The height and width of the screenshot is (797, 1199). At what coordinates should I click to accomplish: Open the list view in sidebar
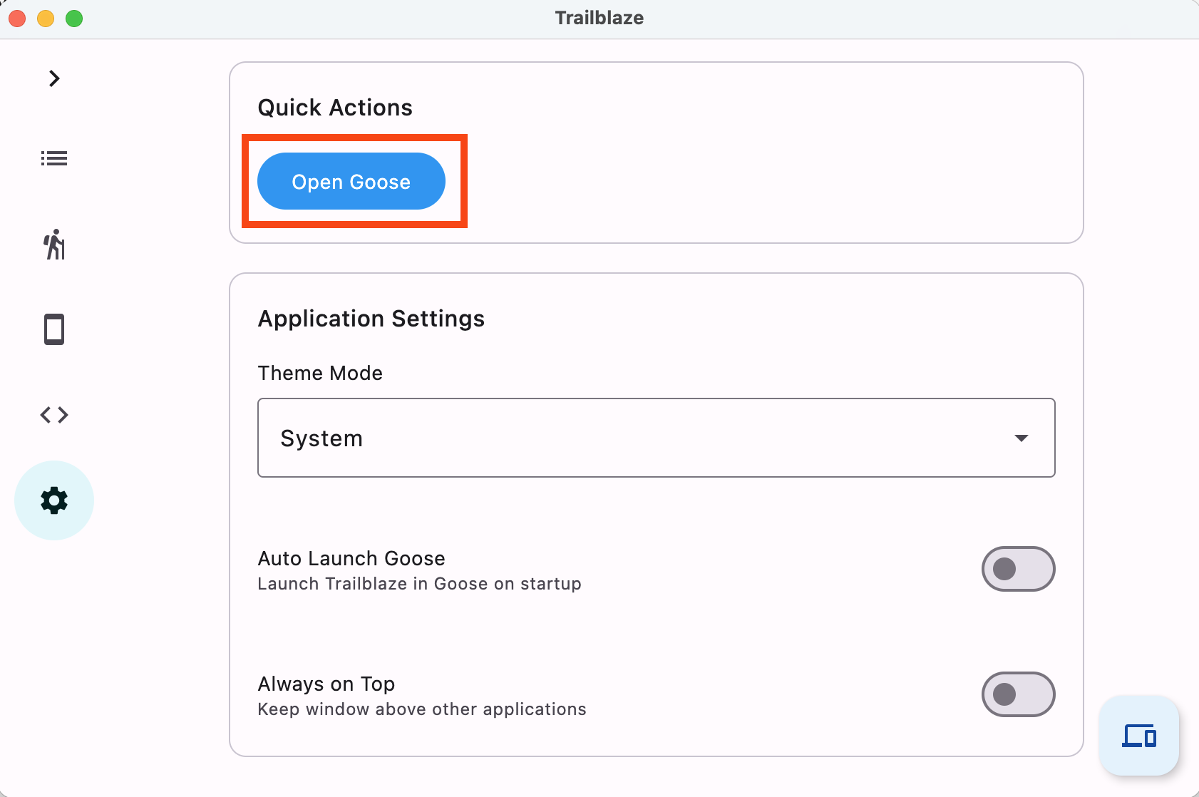coord(54,158)
